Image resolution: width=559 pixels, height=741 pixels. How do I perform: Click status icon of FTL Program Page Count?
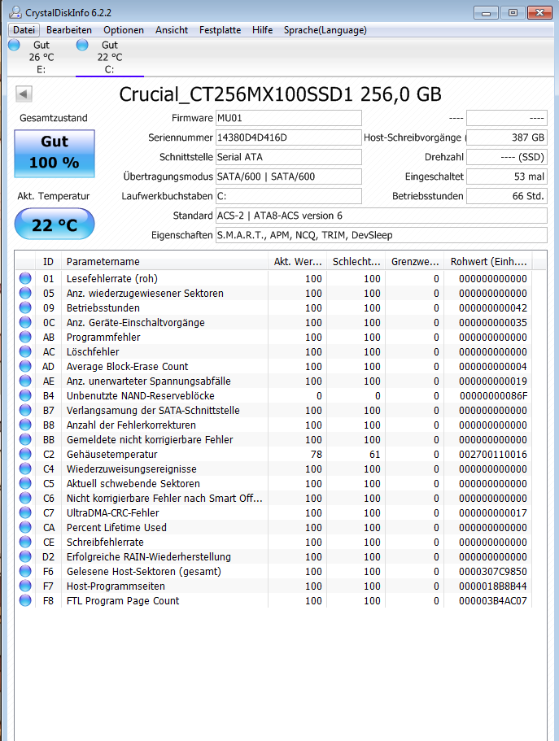[x=25, y=600]
